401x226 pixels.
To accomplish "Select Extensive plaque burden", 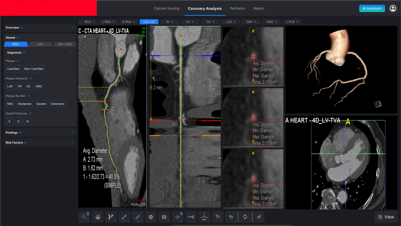I will click(x=57, y=104).
